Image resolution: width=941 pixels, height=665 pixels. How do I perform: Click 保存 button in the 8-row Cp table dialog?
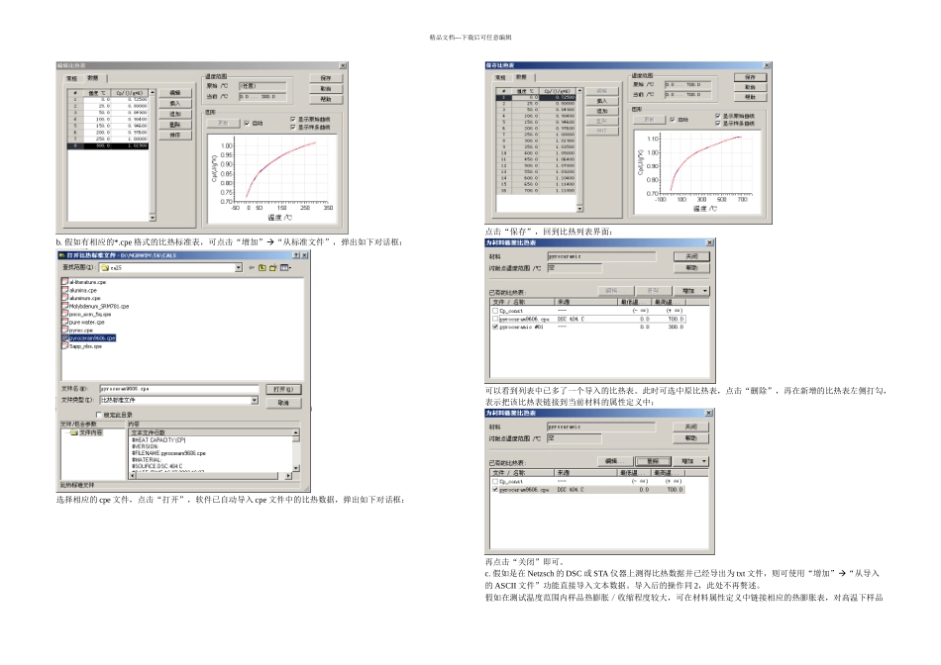pyautogui.click(x=326, y=78)
